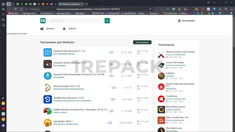
Task: Open TikTok from the browser sidebar
Action: coord(3,98)
